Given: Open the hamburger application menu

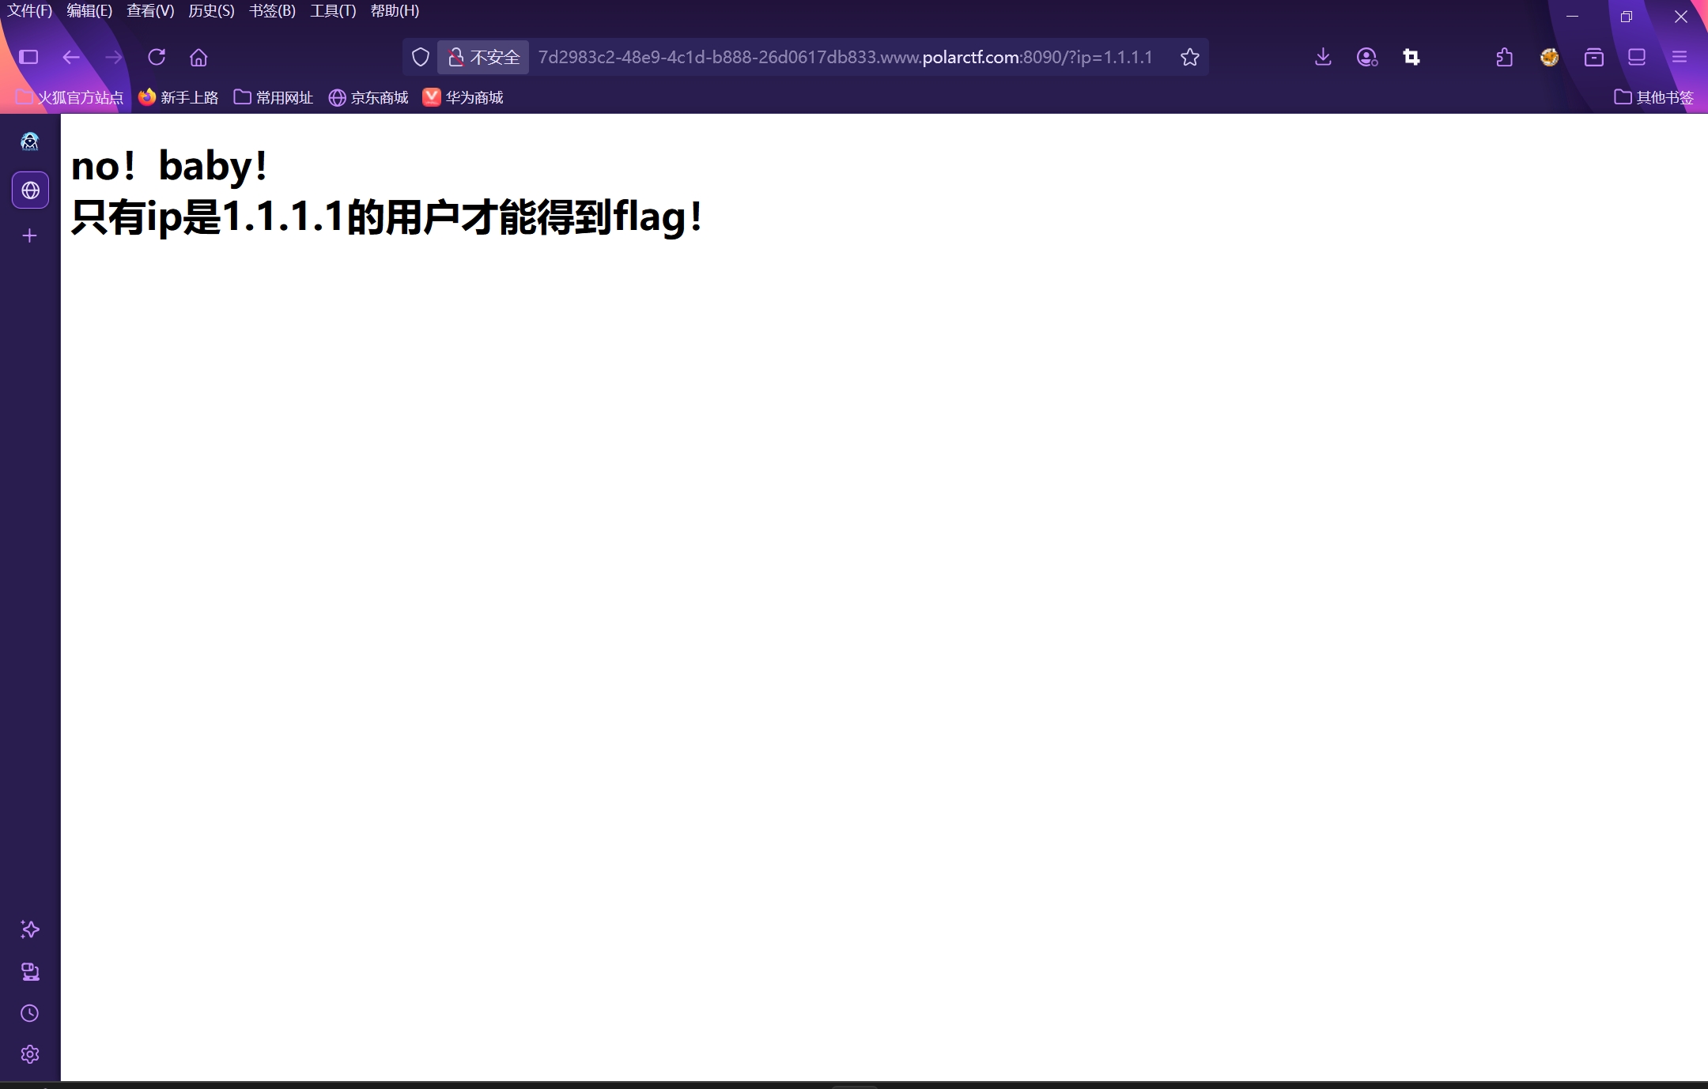Looking at the screenshot, I should click(x=1679, y=57).
